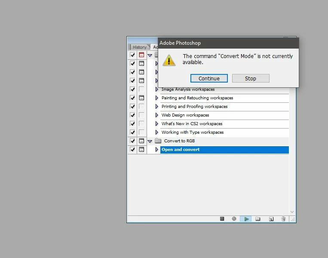Uncheck Web Design workspaces checkmark
This screenshot has height=258, width=328.
pyautogui.click(x=132, y=115)
